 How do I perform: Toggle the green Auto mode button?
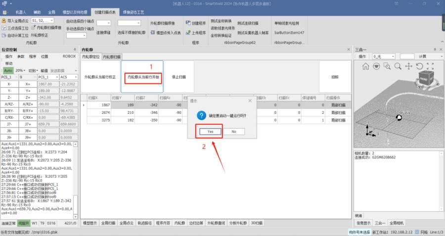[8, 71]
